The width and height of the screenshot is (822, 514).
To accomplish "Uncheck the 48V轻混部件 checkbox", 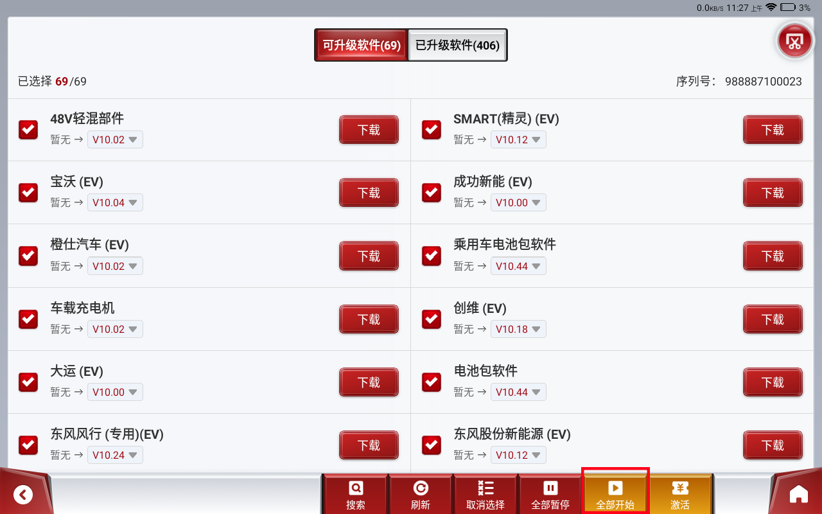I will 28,130.
